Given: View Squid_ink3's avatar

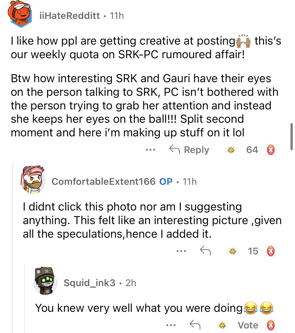Looking at the screenshot, I should (45, 281).
